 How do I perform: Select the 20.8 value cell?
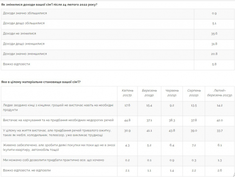[214, 54]
